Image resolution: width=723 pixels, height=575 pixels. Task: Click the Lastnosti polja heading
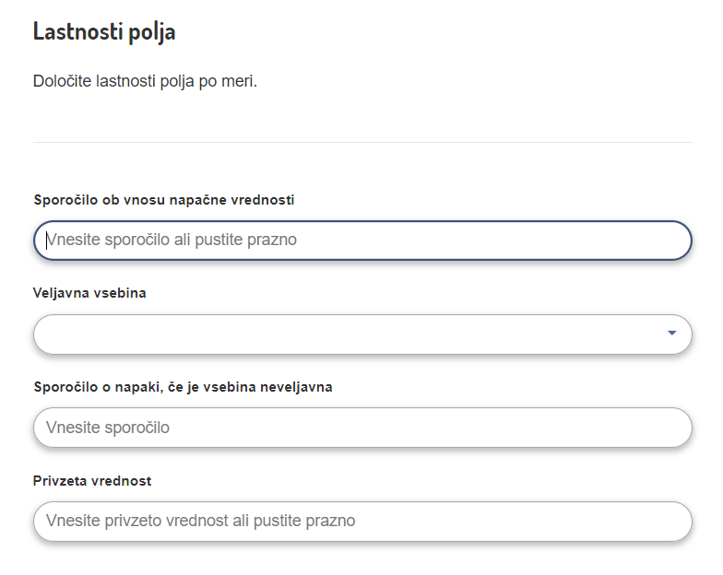coord(104,31)
